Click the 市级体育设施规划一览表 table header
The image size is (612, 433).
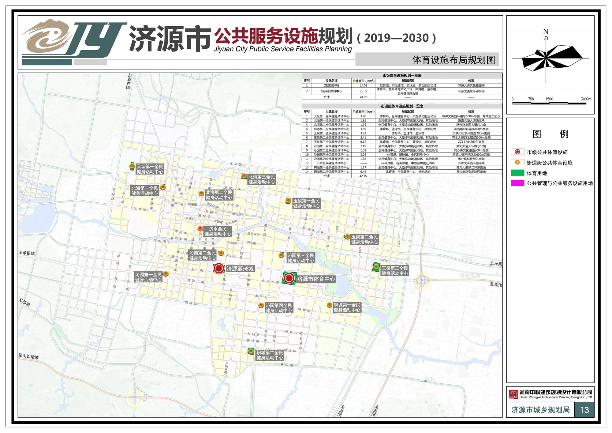(402, 75)
